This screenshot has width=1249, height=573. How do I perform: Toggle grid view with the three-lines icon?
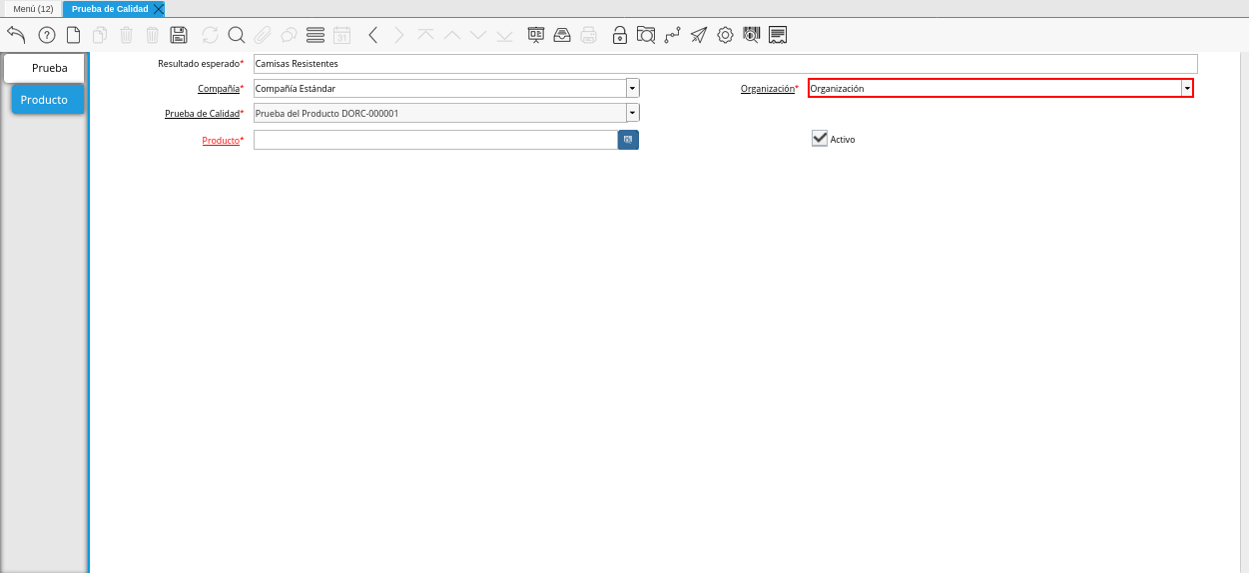click(x=315, y=35)
